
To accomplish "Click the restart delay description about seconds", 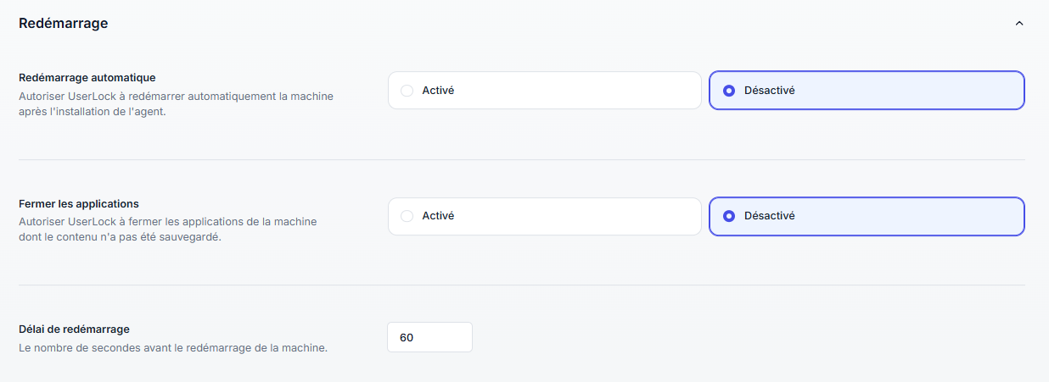I will pyautogui.click(x=172, y=347).
